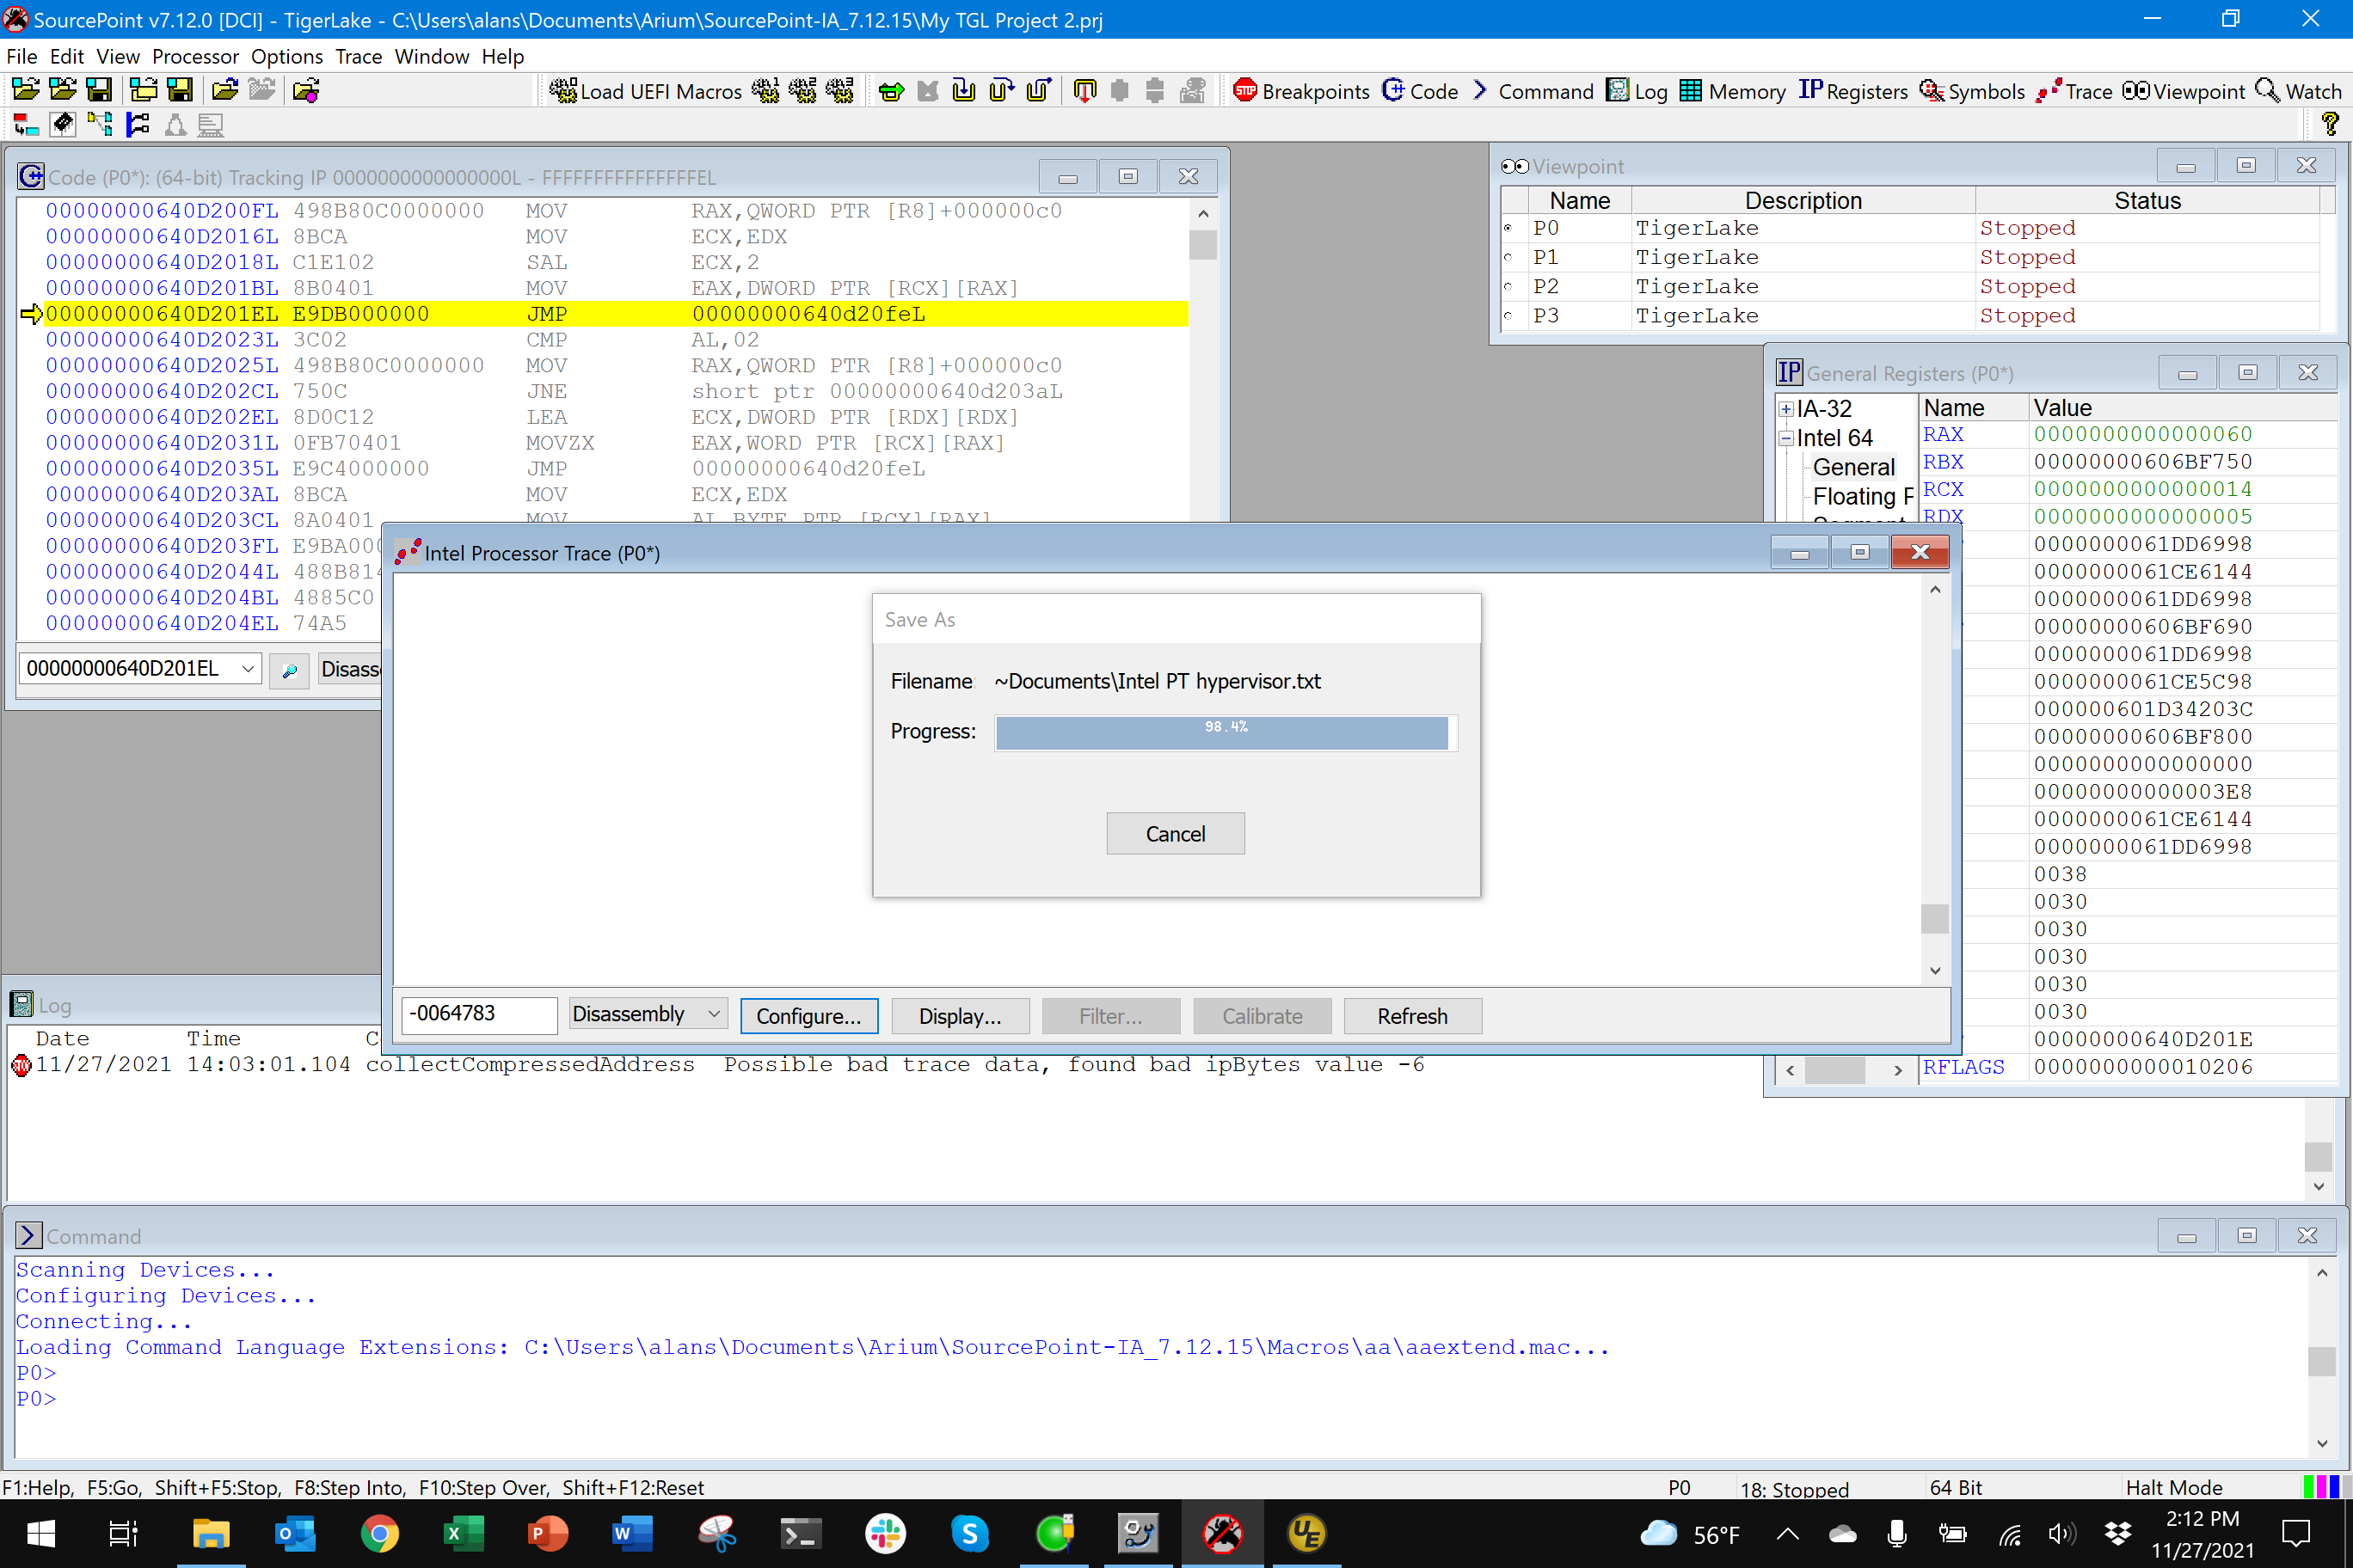2353x1568 pixels.
Task: Open the Trace window from toolbar
Action: tap(2073, 91)
